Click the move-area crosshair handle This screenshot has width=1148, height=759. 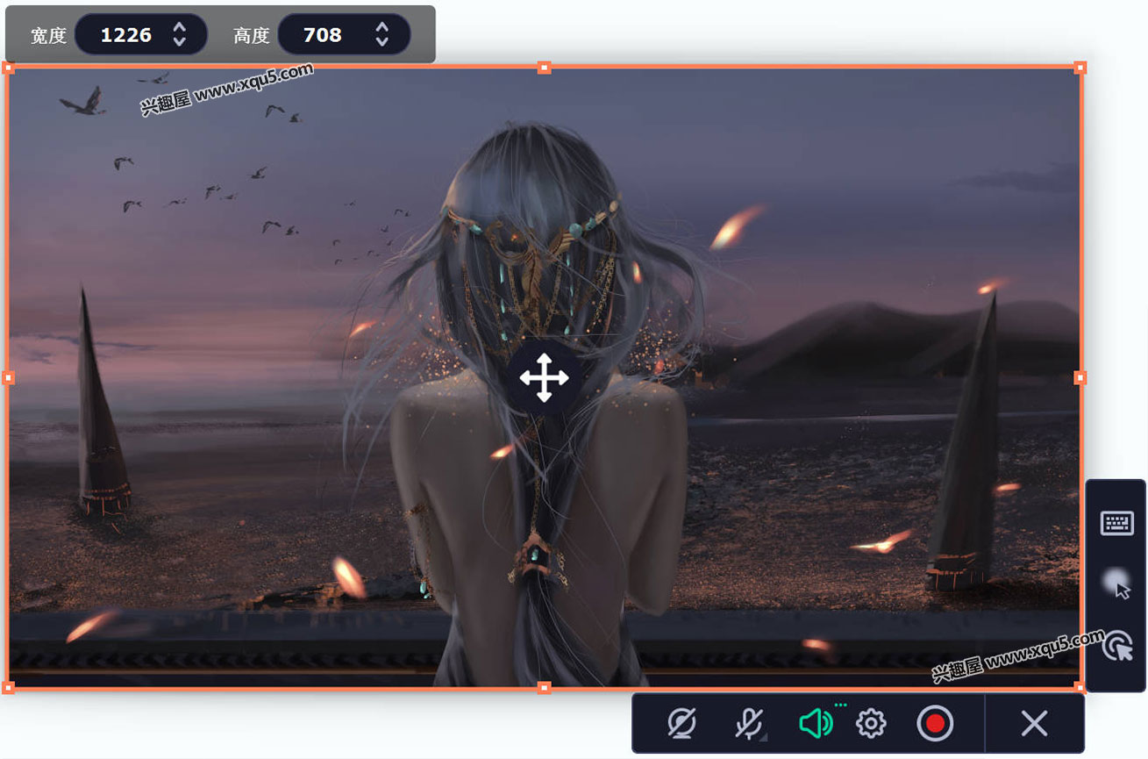coord(545,378)
